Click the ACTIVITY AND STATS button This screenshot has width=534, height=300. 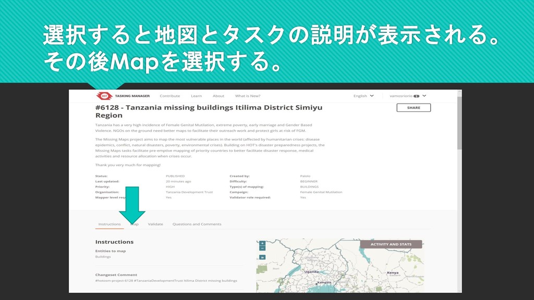(391, 244)
